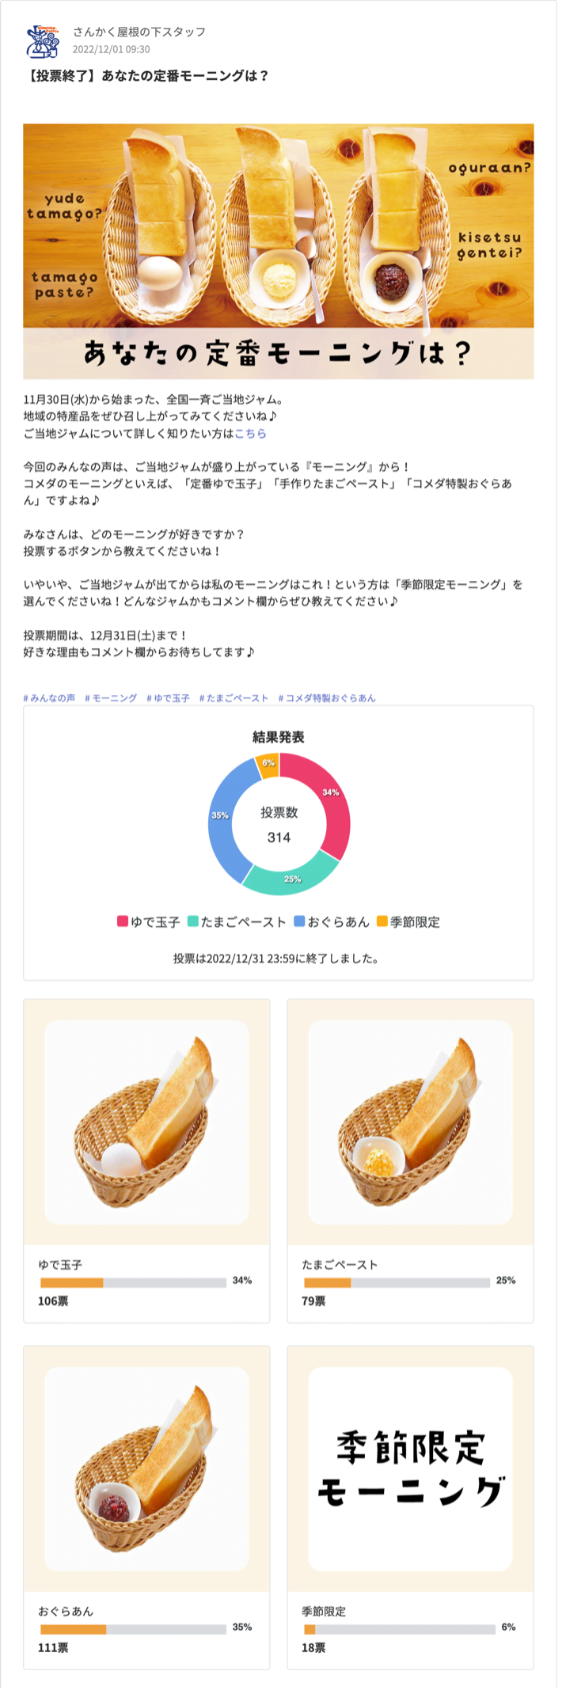
Task: Select the #モーニング hashtag
Action: tap(111, 698)
